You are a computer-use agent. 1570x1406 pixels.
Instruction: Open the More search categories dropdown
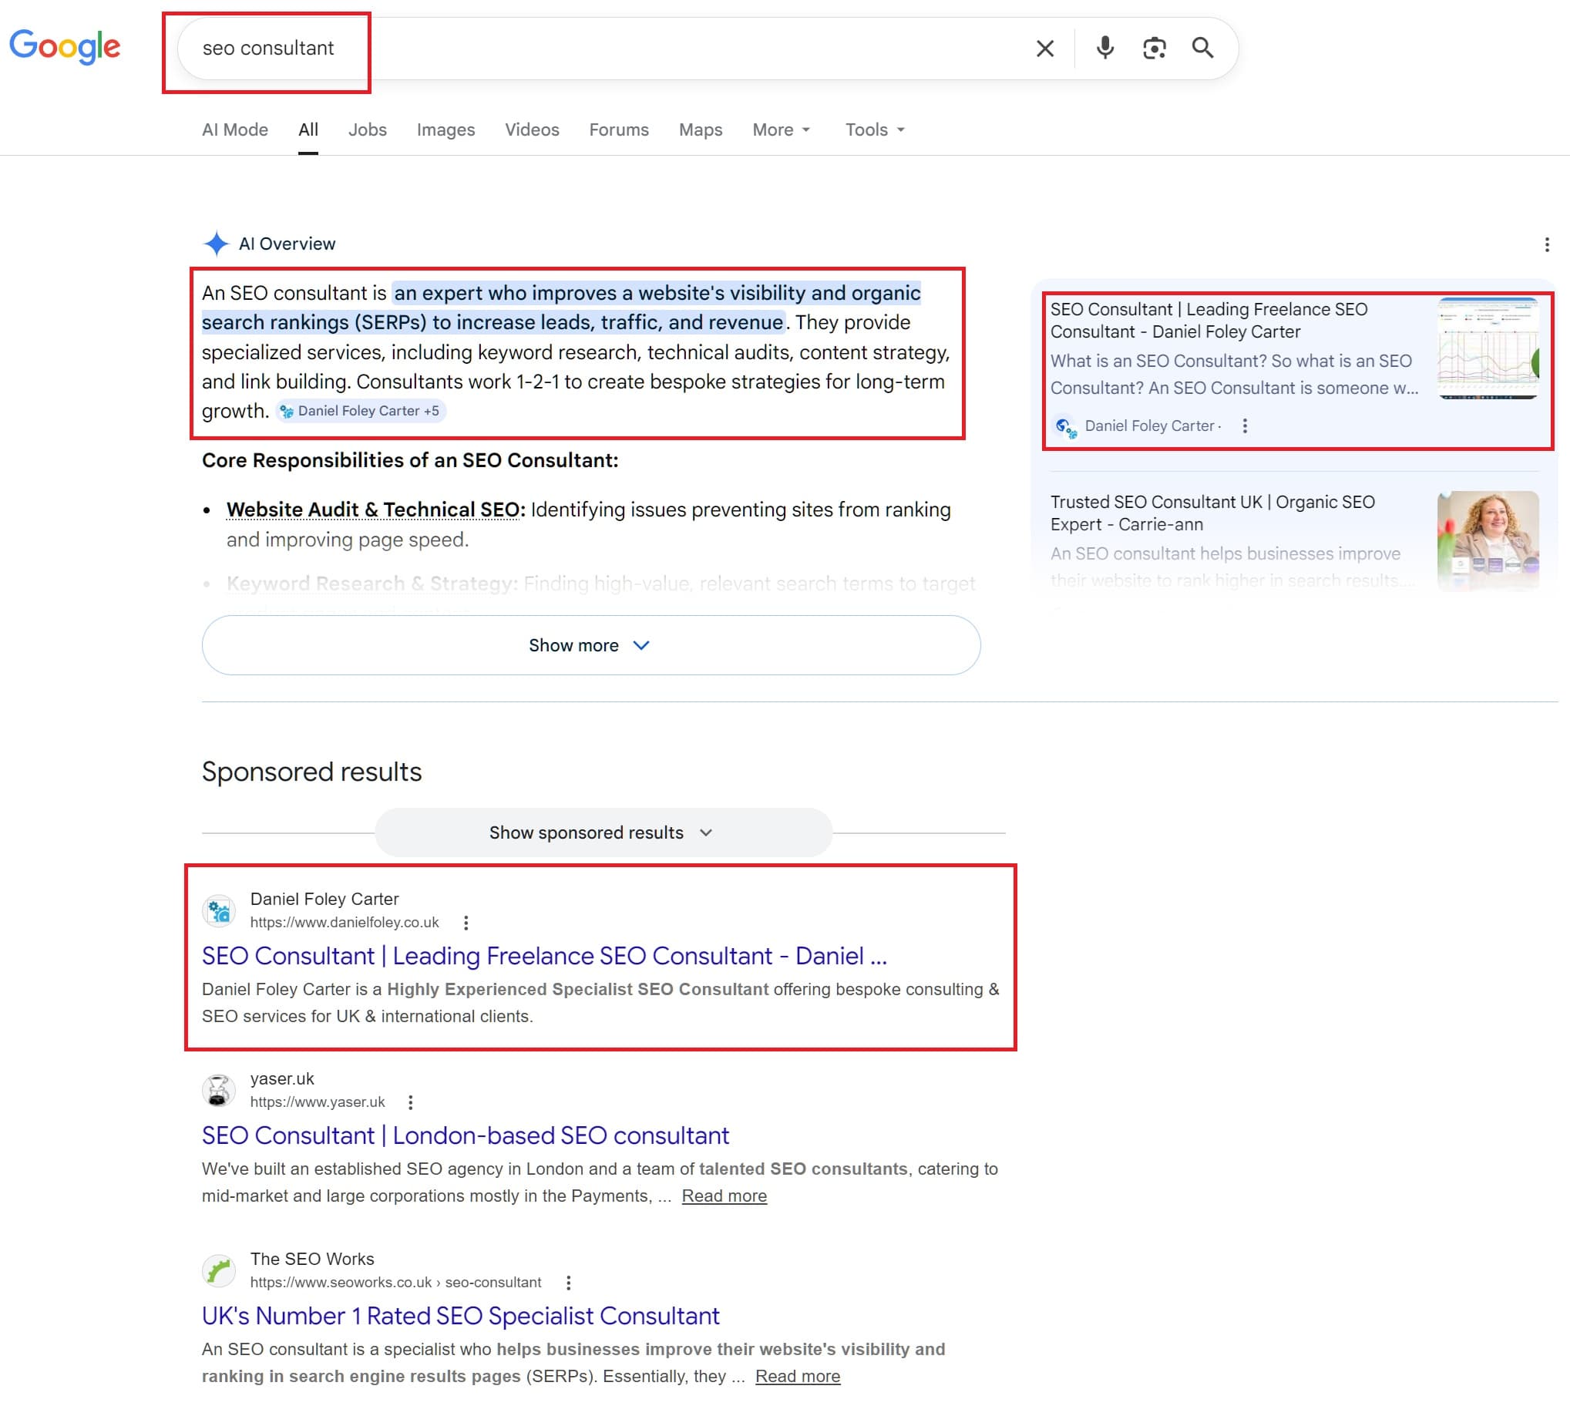coord(780,129)
